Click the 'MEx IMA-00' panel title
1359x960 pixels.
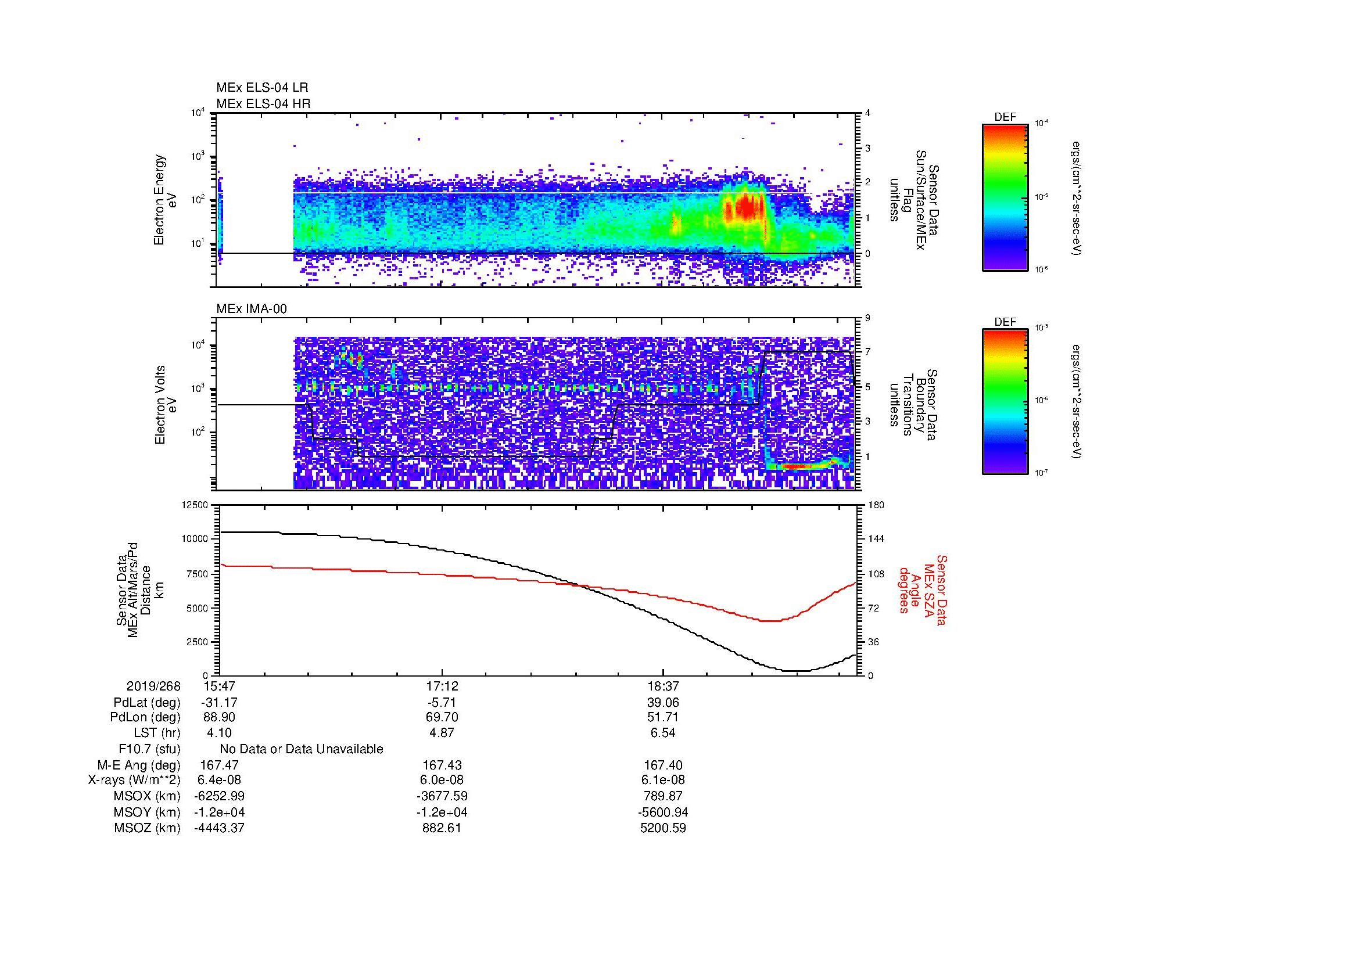pyautogui.click(x=252, y=309)
